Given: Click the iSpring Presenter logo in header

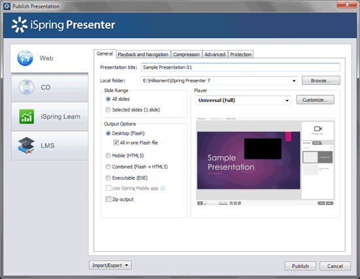Looking at the screenshot, I should pyautogui.click(x=63, y=25).
